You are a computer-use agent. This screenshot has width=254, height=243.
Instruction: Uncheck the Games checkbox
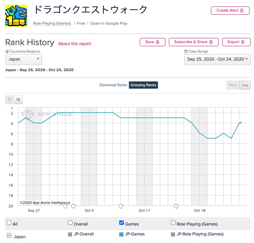(121, 222)
